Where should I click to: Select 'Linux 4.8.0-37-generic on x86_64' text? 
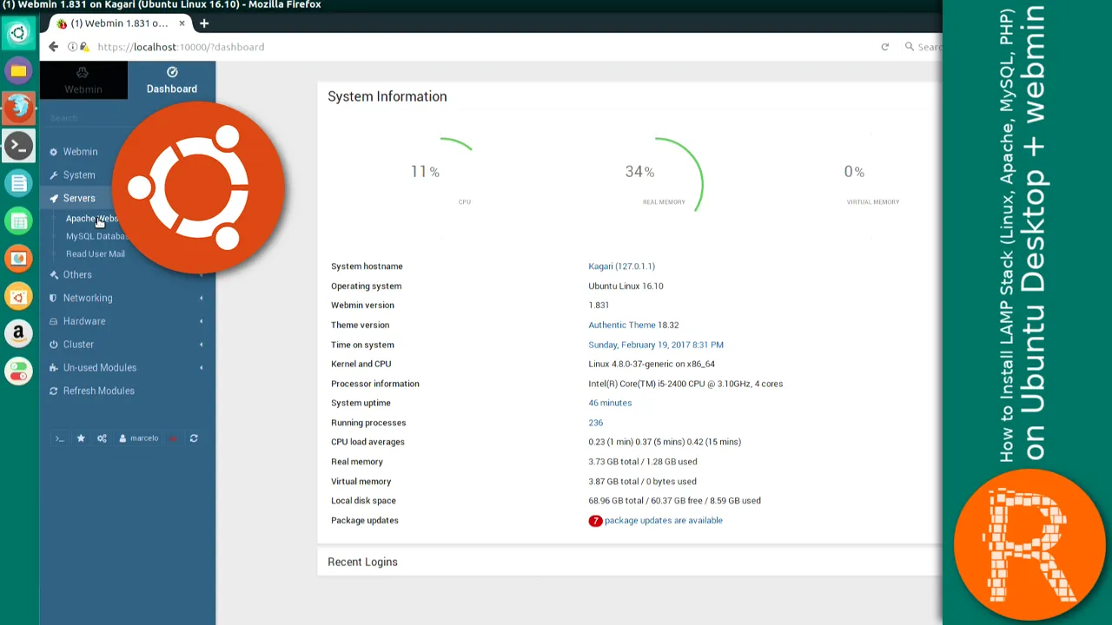tap(652, 365)
